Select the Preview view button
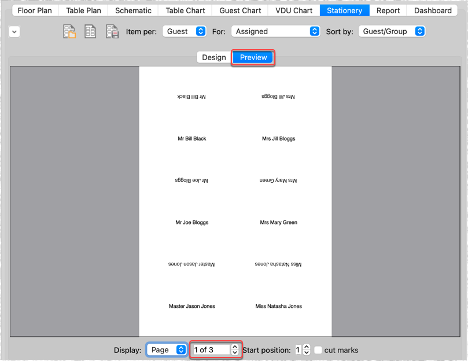The width and height of the screenshot is (468, 361). [253, 57]
